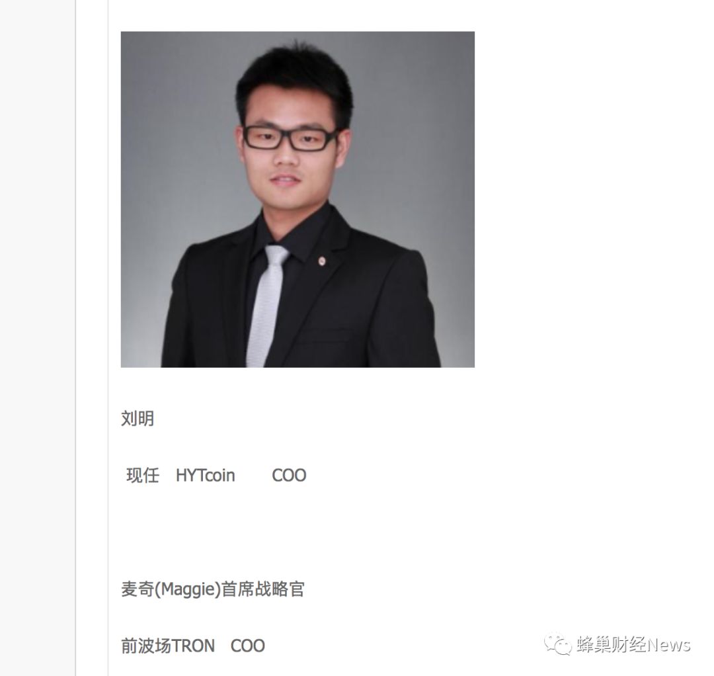Click the 麦奇 name text

138,589
